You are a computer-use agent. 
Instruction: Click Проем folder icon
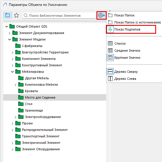coord(18,123)
